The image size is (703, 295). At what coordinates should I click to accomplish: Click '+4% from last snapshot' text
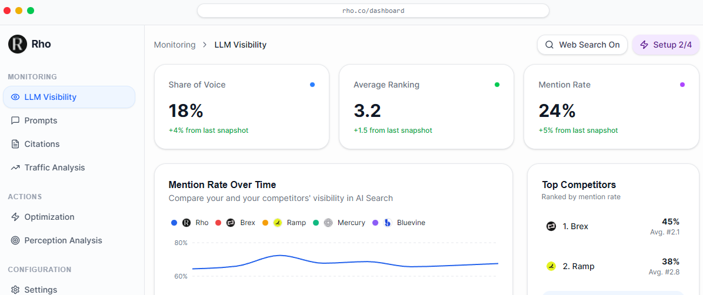208,130
